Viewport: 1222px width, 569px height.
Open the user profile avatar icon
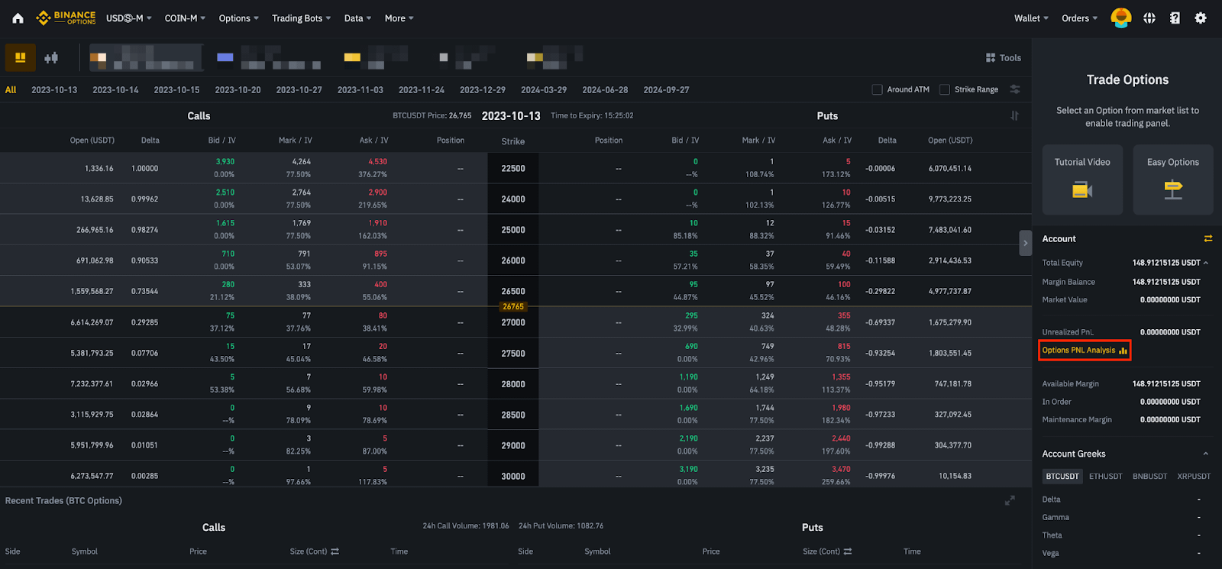(x=1120, y=18)
